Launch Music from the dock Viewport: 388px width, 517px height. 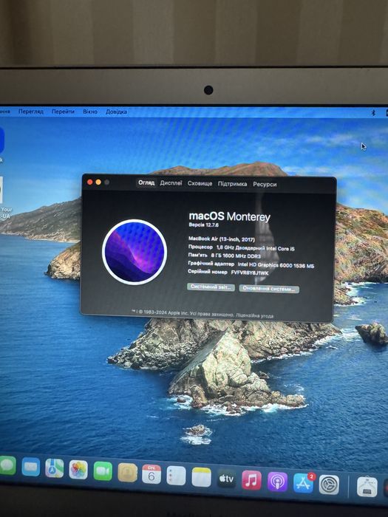[x=251, y=480]
